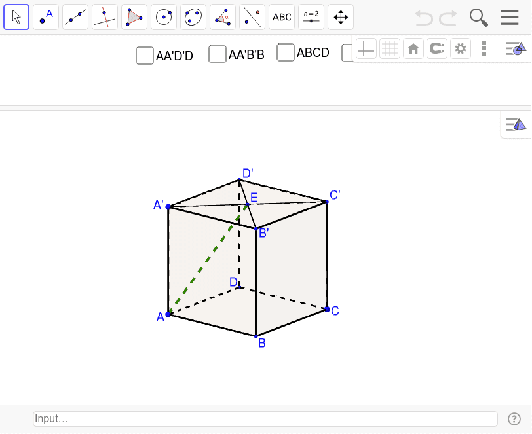Check the AA'B'B checkbox
The width and height of the screenshot is (532, 434).
pyautogui.click(x=218, y=54)
